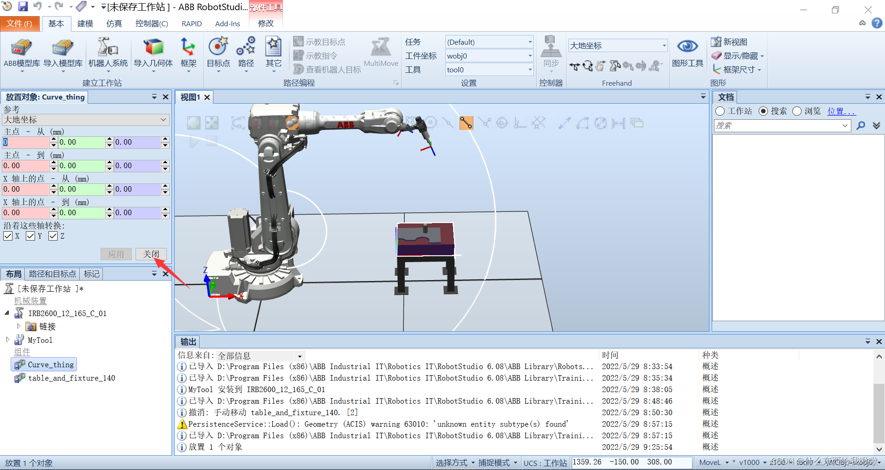
Task: Expand search options double chevron
Action: pos(876,125)
